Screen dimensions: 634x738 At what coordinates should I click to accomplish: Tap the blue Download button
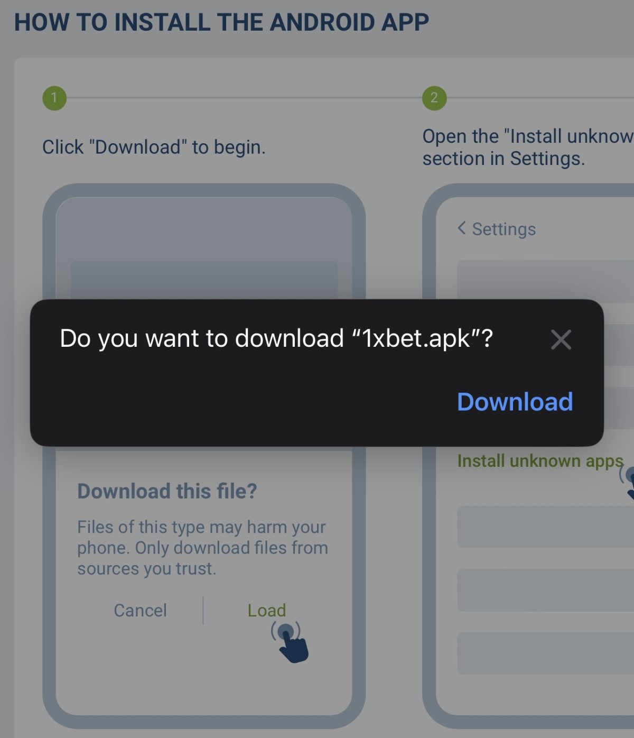(515, 402)
